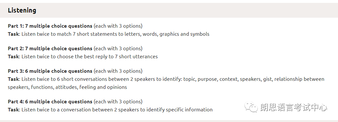Click the Task label under Part 1
This screenshot has height=122, width=338.
pos(13,34)
